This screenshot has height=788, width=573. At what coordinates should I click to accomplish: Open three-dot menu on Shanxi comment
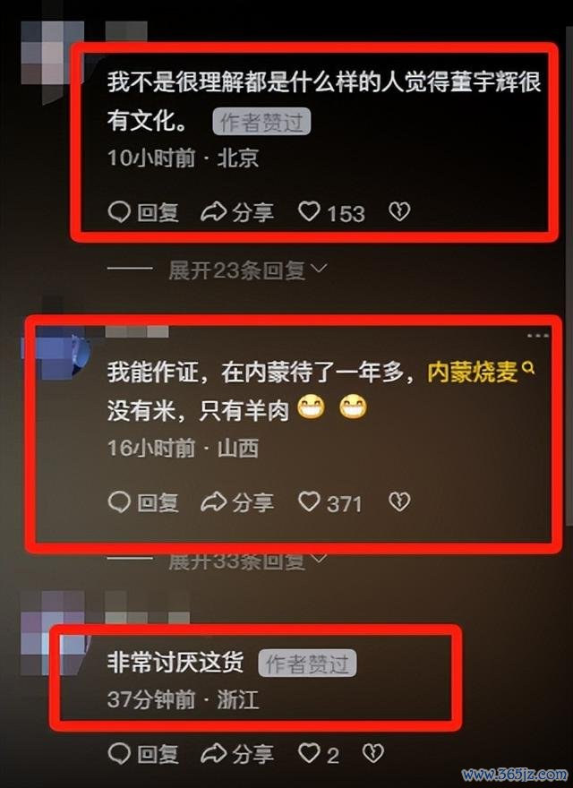pos(538,335)
